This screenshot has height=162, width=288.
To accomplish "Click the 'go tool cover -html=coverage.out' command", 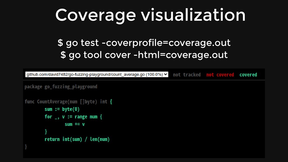I will click(144, 55).
